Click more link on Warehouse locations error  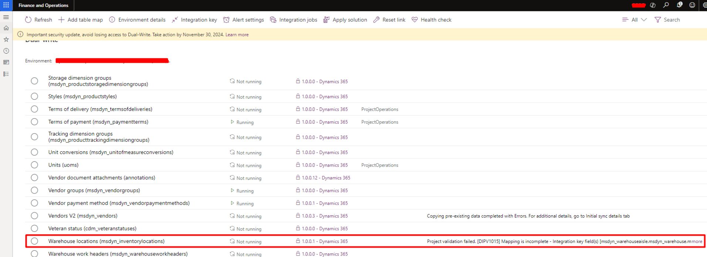coord(697,241)
